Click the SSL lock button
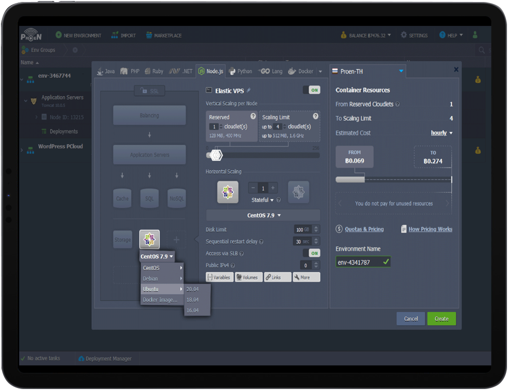508x390 pixels. (x=149, y=91)
